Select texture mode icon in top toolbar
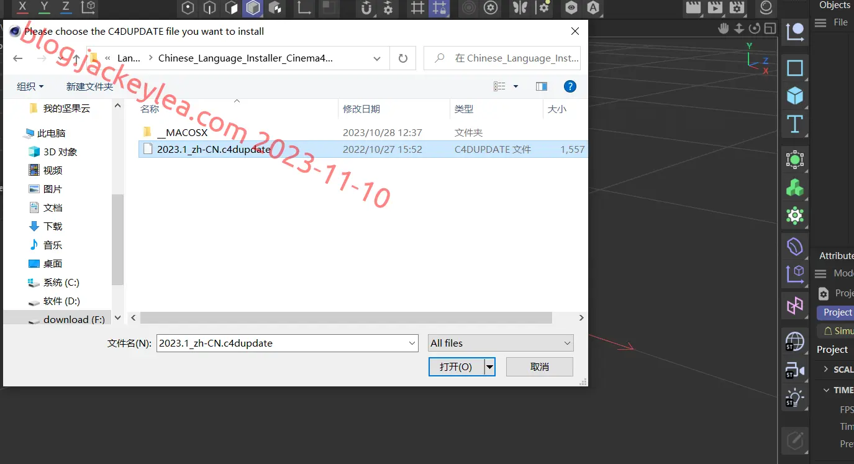This screenshot has width=854, height=464. pyautogui.click(x=275, y=7)
